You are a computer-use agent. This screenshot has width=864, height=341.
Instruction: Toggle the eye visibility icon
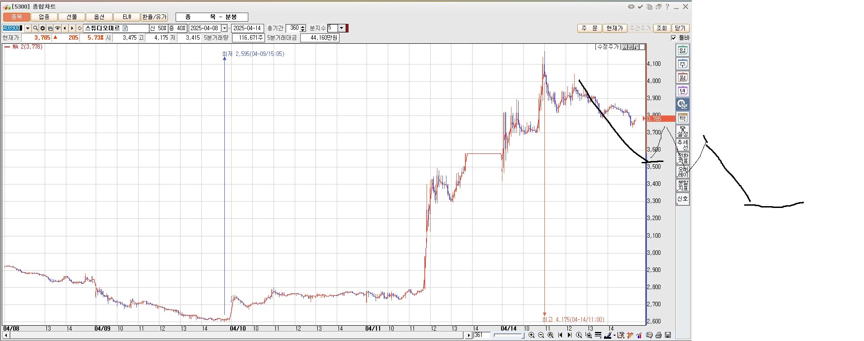[x=57, y=28]
